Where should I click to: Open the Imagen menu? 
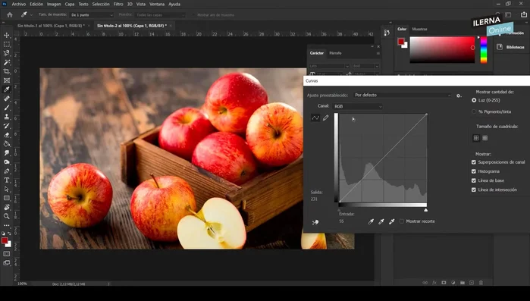pos(54,4)
